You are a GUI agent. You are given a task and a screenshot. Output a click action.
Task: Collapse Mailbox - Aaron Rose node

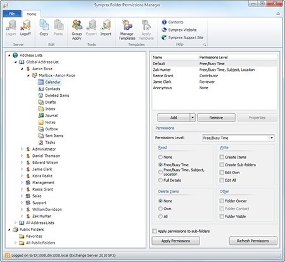tap(28, 75)
